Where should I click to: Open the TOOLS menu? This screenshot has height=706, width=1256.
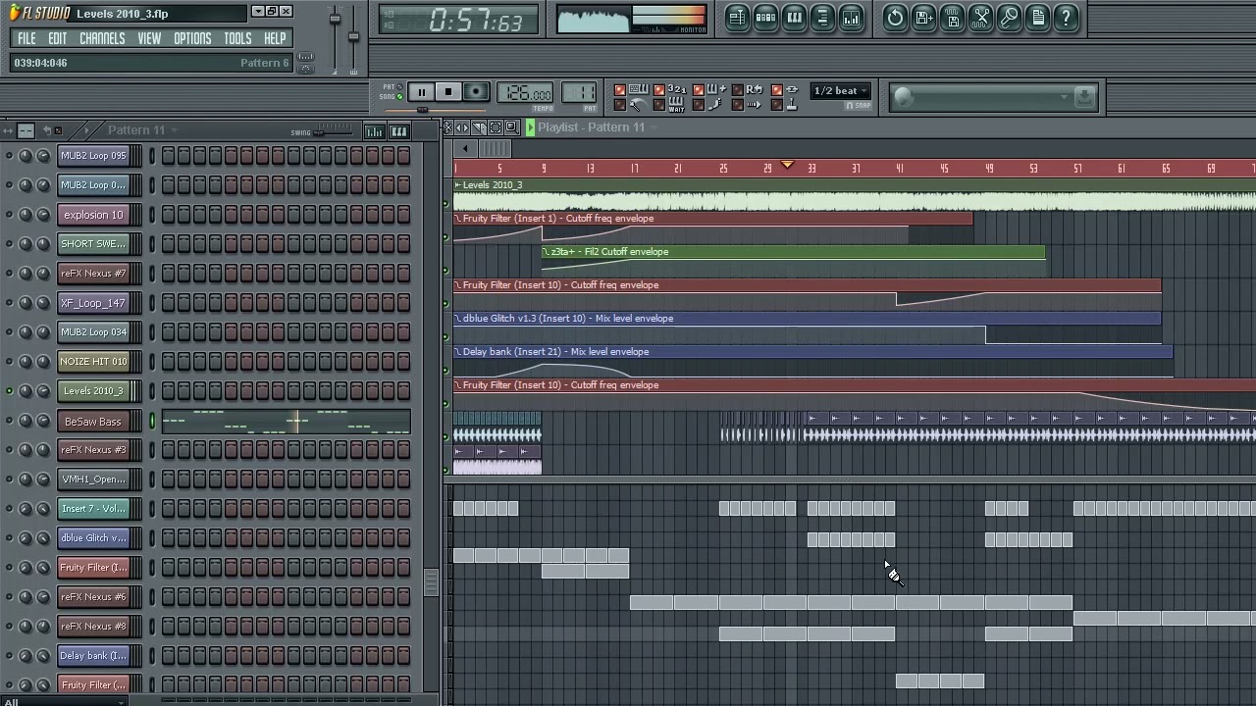coord(237,38)
